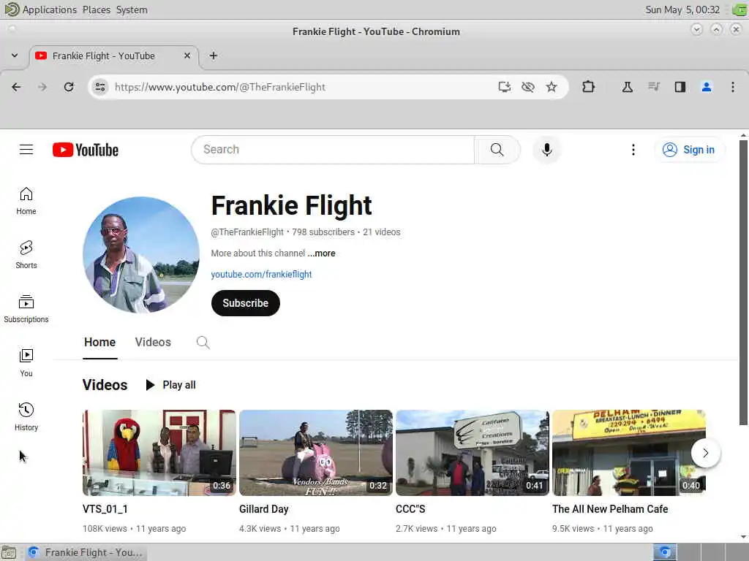This screenshot has width=749, height=561.
Task: Select the Frankie Flight - YouTube tab
Action: pos(113,56)
